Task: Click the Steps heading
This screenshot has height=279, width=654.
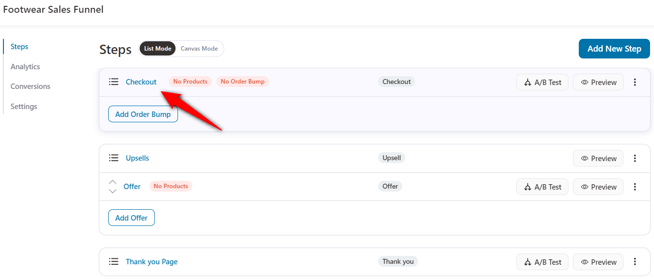Action: point(116,50)
